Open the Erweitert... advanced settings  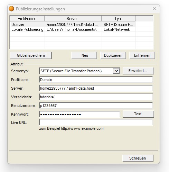[x=139, y=71]
